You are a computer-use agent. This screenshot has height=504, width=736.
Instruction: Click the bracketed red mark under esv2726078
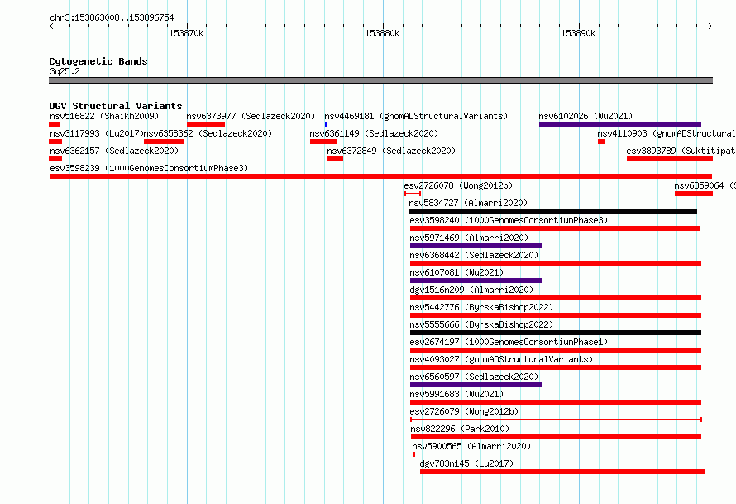(x=413, y=194)
